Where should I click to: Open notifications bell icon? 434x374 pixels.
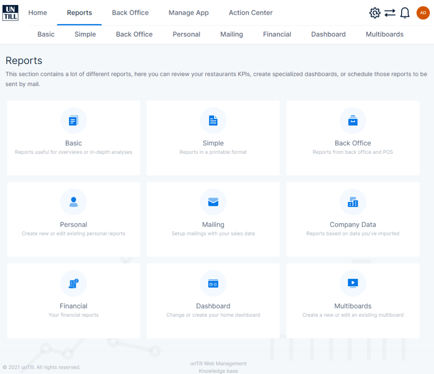pyautogui.click(x=405, y=13)
